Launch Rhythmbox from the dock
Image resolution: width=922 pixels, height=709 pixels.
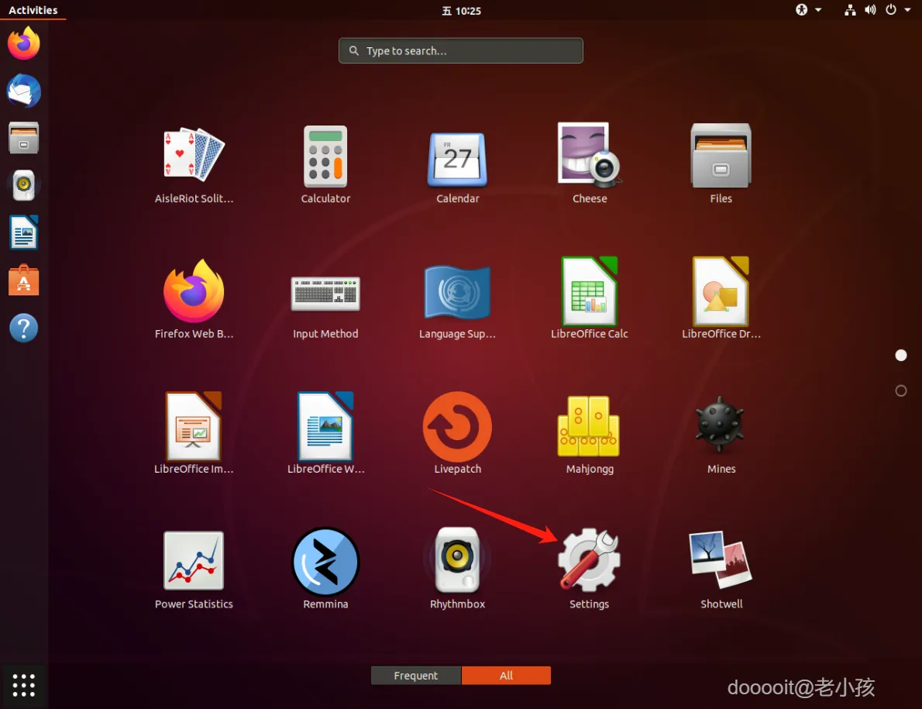[x=23, y=185]
